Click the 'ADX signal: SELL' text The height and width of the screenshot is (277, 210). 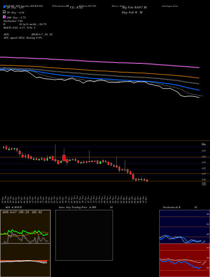(23, 38)
